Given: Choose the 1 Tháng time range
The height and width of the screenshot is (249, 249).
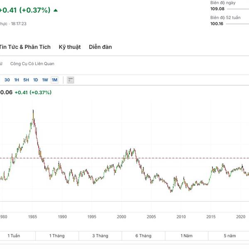Looking at the screenshot, I should (x=57, y=236).
